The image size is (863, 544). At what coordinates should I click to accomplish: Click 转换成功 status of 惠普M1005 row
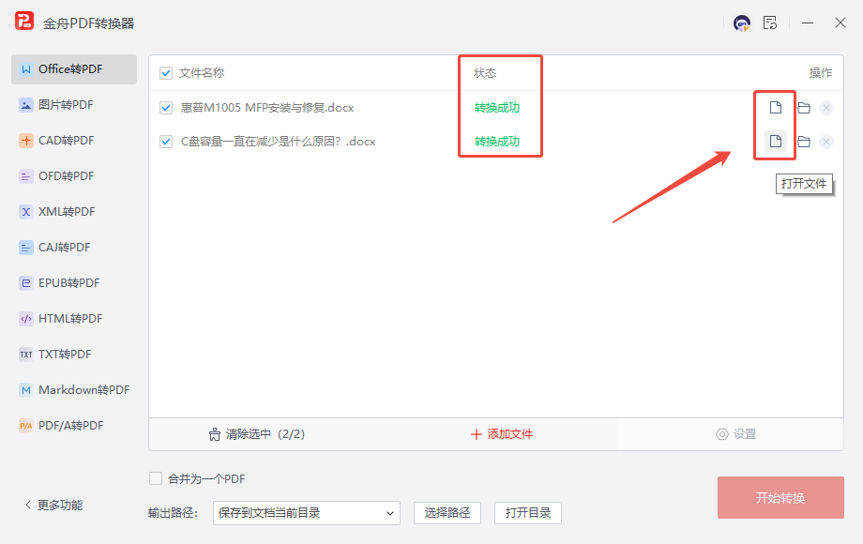coord(497,108)
